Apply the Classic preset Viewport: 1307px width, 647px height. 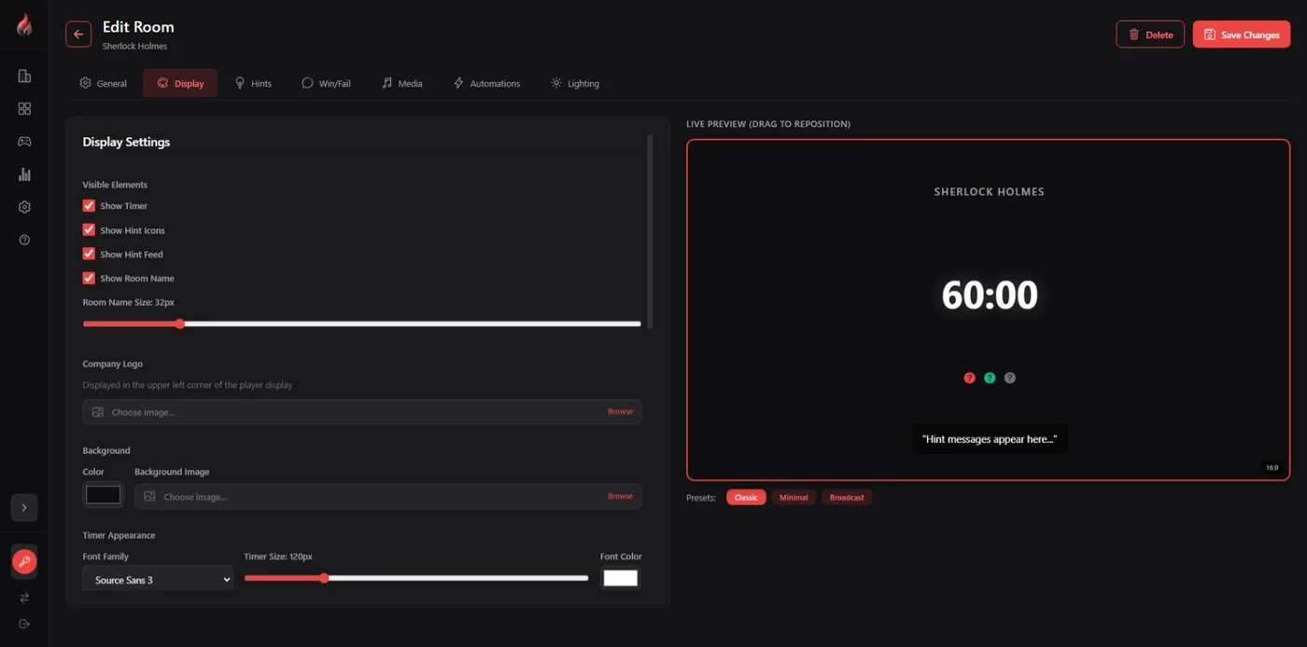pos(746,498)
